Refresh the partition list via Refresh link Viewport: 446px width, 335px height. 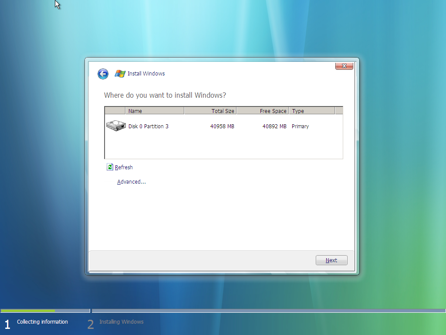pyautogui.click(x=124, y=167)
